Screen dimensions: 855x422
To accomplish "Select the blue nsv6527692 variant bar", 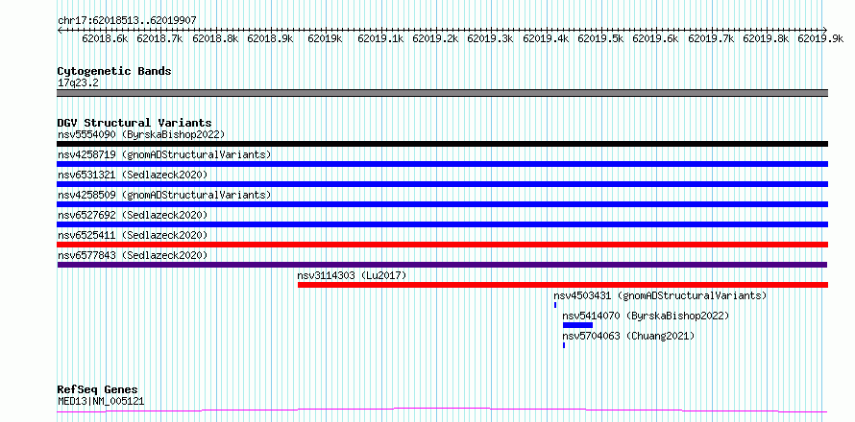I will tap(443, 224).
